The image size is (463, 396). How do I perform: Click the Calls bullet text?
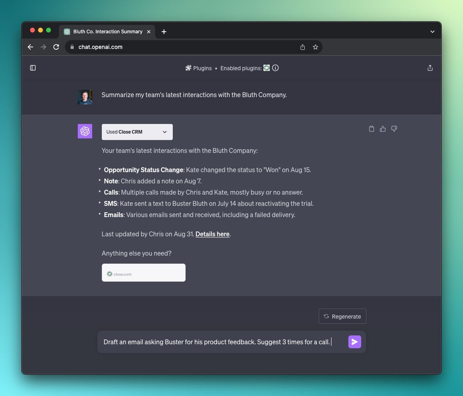[x=204, y=193]
